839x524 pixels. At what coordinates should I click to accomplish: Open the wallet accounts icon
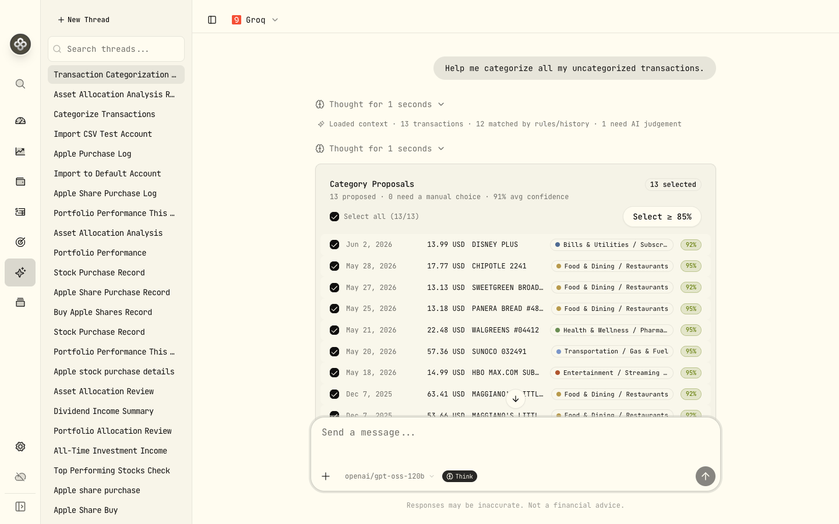(20, 182)
